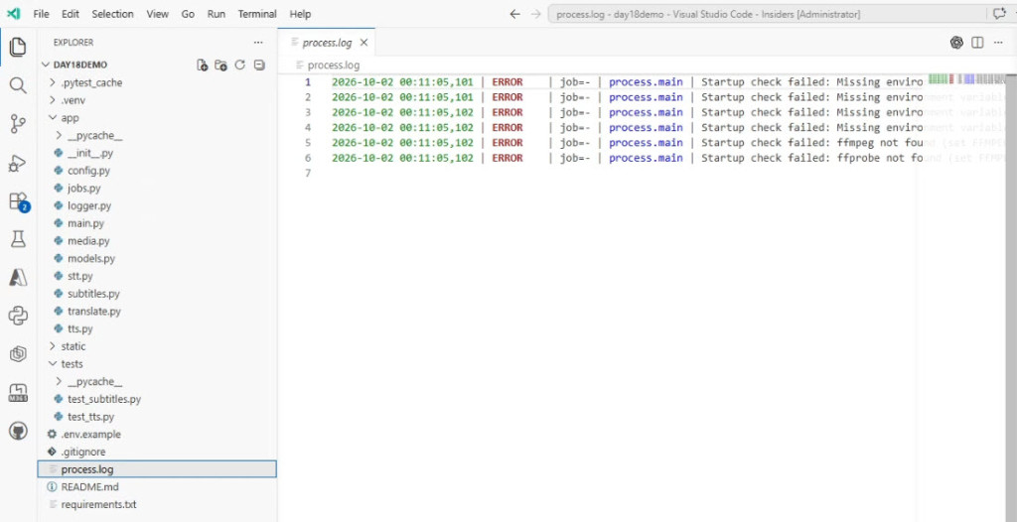Open Explorer views and more actions menu
The height and width of the screenshot is (522, 1017).
click(x=258, y=43)
